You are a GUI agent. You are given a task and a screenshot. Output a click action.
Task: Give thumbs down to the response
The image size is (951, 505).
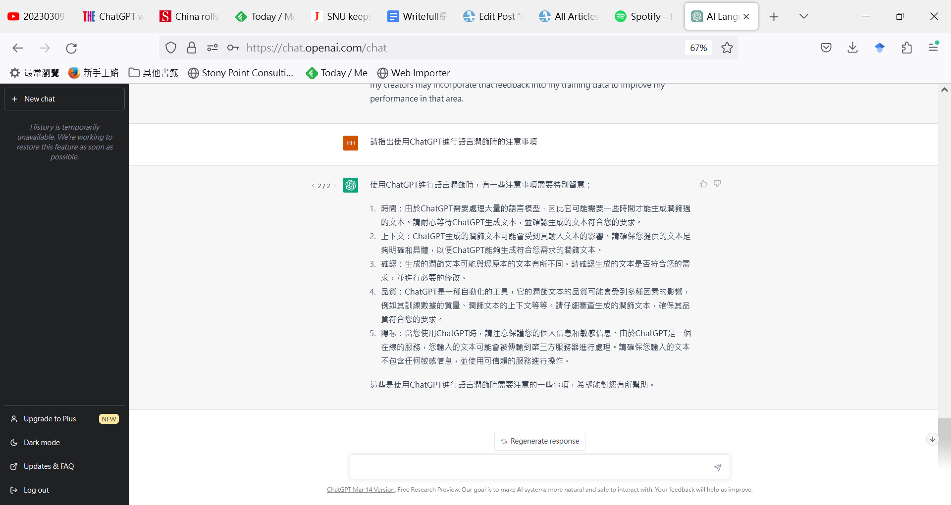point(717,184)
